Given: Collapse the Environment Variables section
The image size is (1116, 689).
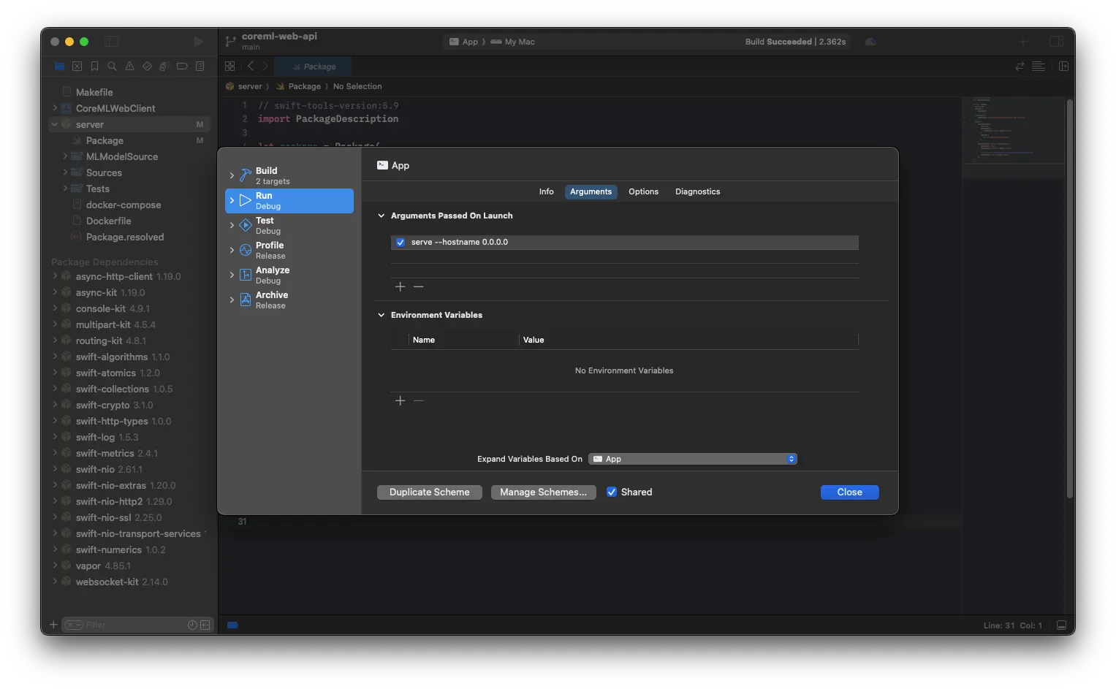Looking at the screenshot, I should (x=381, y=315).
